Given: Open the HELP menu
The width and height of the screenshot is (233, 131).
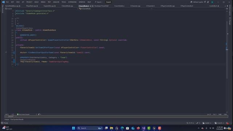Looking at the screenshot, I should (89, 2).
